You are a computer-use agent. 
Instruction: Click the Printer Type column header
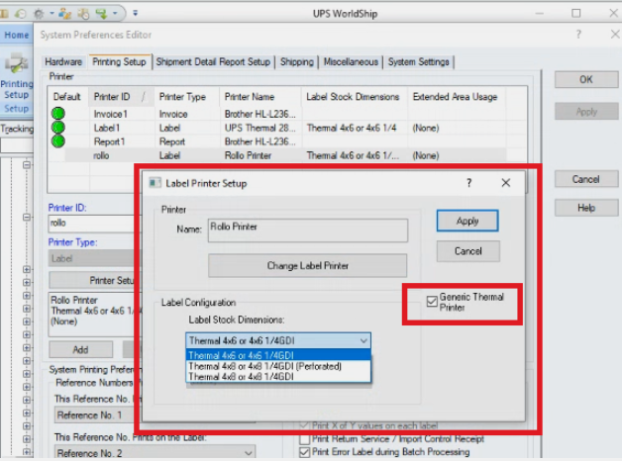click(x=186, y=97)
